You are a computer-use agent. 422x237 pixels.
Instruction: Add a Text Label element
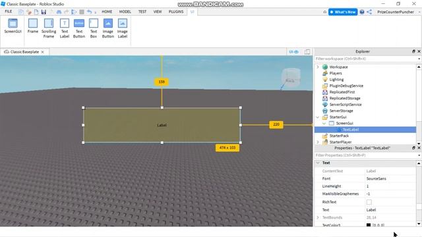[65, 28]
